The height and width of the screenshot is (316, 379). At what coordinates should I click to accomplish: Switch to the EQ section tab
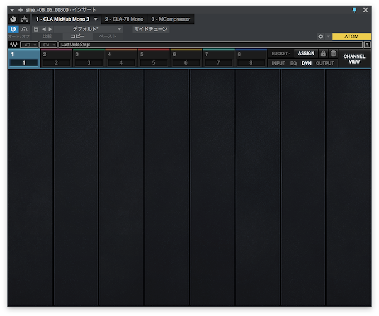(x=293, y=64)
